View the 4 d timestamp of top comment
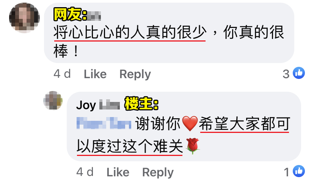 (62, 74)
